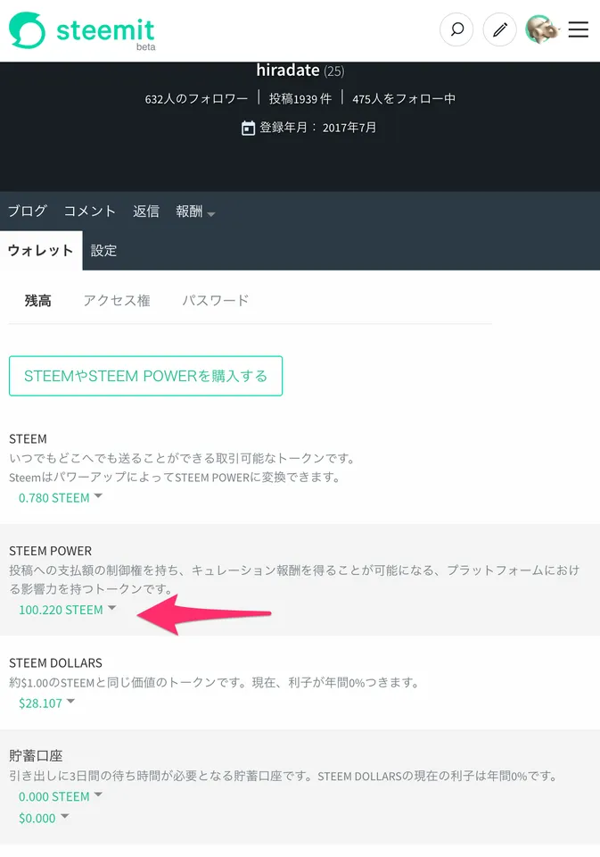Select the ウォレット tab
Screen dimensions: 600x857
[41, 250]
